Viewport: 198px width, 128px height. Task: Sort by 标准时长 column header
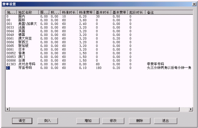point(69,12)
